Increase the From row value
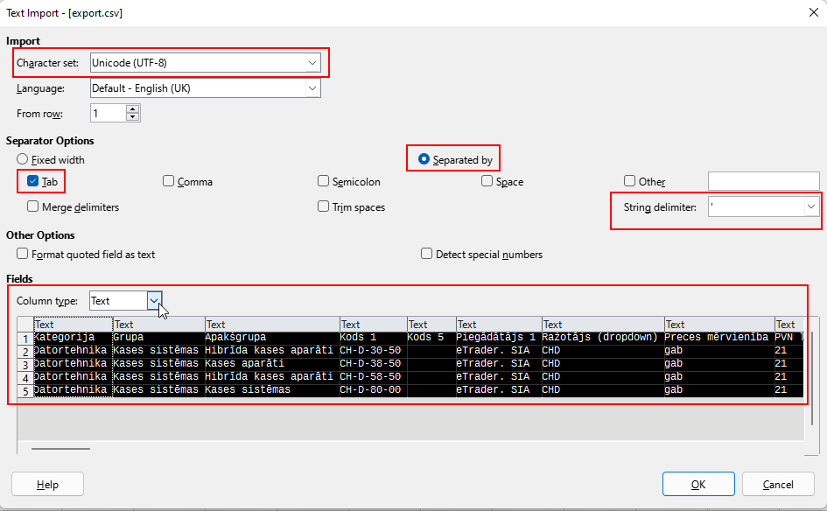 [x=132, y=109]
